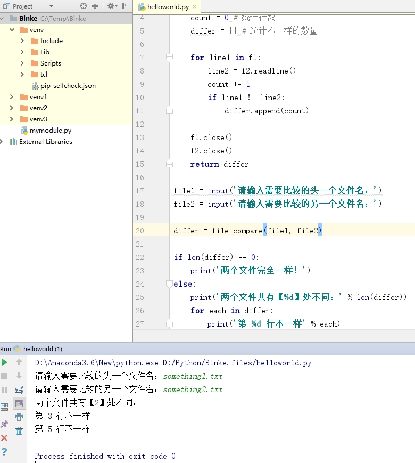415x463 pixels.
Task: Close the helloworld.py editor tab
Action: (194, 6)
